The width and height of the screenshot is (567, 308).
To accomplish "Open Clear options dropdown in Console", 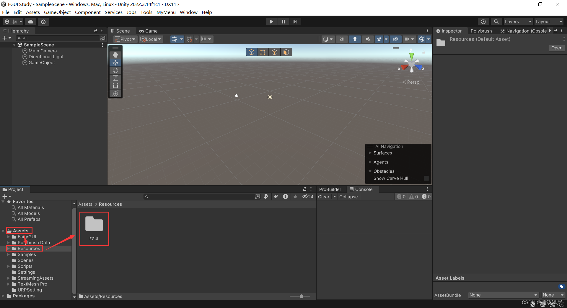I will (335, 197).
